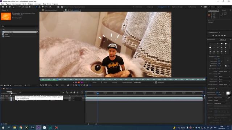232x130 pixels.
Task: Click the eyedropper in Paint panel
Action: 229,98
